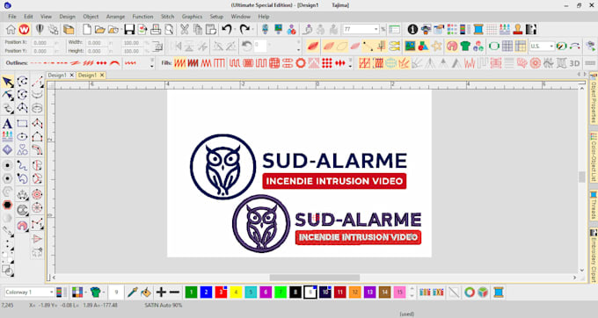Image resolution: width=598 pixels, height=318 pixels.
Task: Redo the last undone action
Action: pyautogui.click(x=244, y=29)
